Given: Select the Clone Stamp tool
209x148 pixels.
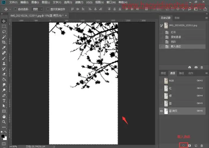Looking at the screenshot, I should [4, 63].
